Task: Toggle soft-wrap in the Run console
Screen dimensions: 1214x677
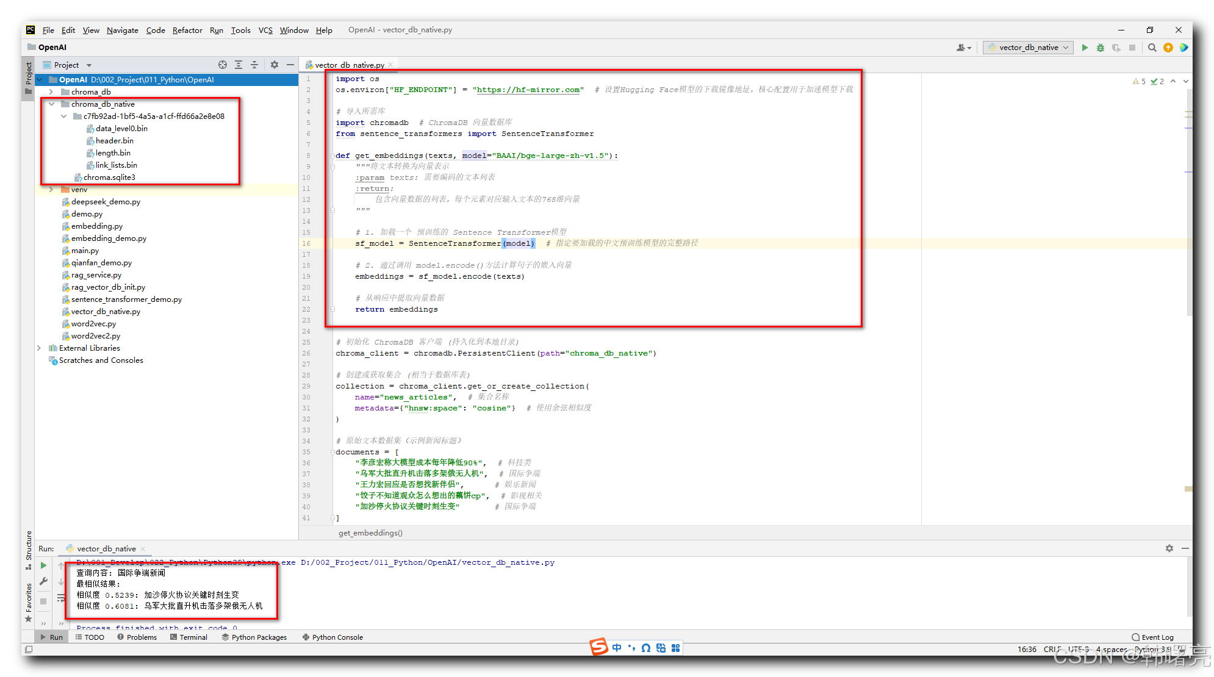Action: [x=61, y=598]
